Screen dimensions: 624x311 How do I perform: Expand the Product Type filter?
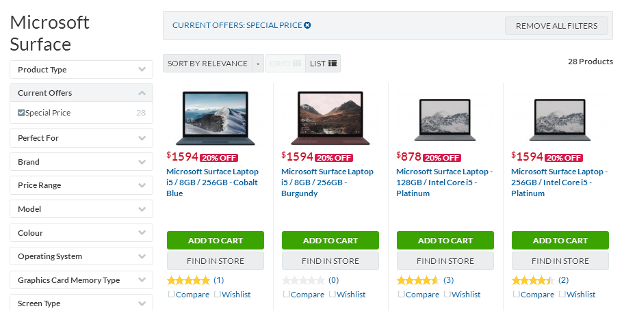click(x=81, y=70)
